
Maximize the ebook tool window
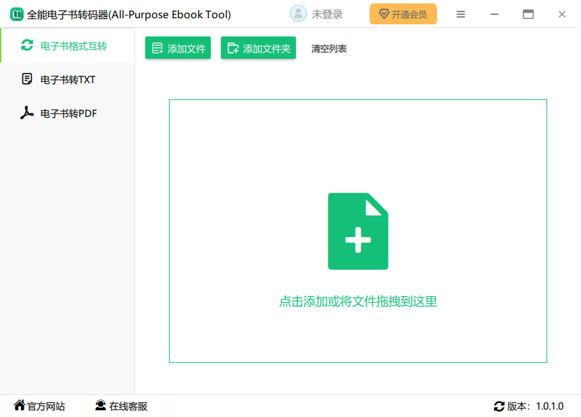click(528, 14)
